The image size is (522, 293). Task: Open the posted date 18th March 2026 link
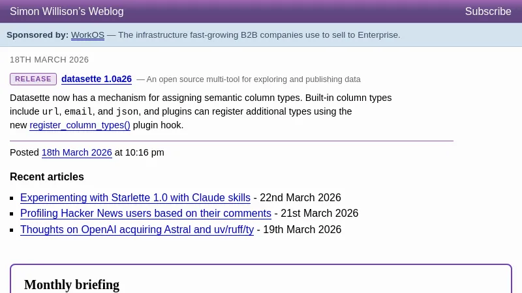point(77,152)
